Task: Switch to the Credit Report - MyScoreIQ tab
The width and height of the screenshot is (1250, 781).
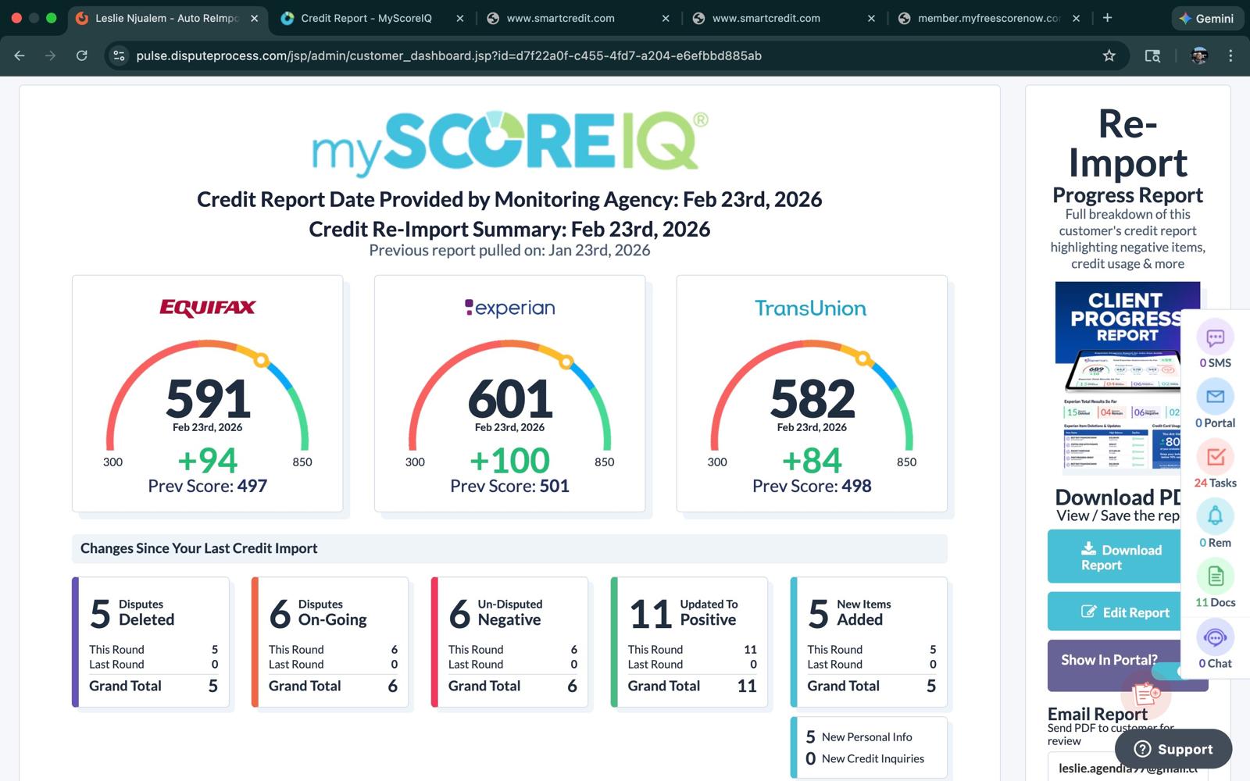Action: pyautogui.click(x=366, y=18)
